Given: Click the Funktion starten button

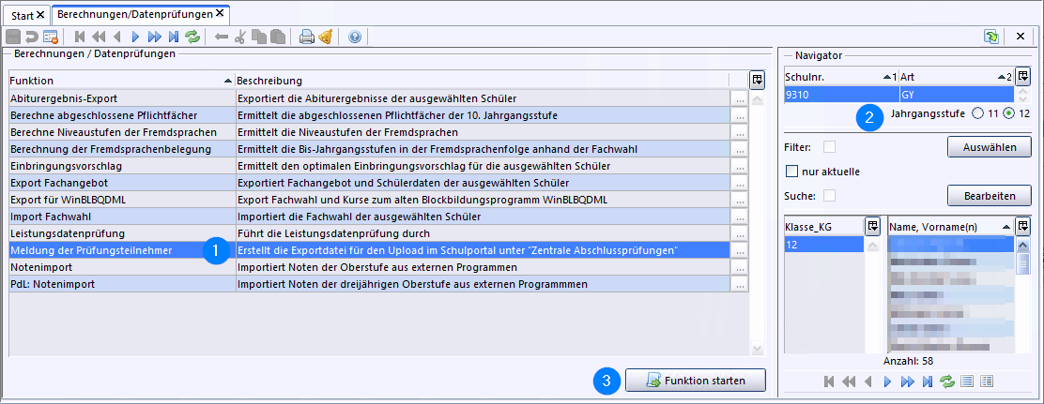Looking at the screenshot, I should tap(696, 381).
